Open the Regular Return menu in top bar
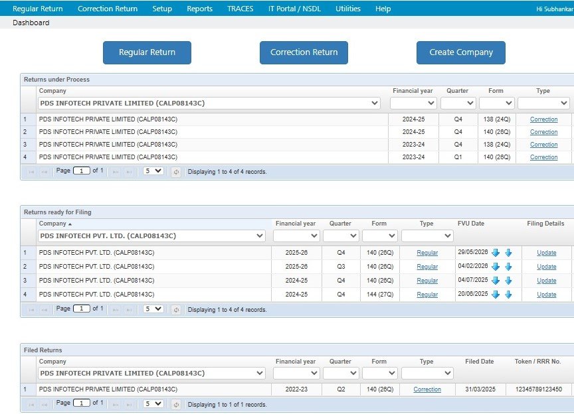Image resolution: width=574 pixels, height=414 pixels. (x=38, y=9)
